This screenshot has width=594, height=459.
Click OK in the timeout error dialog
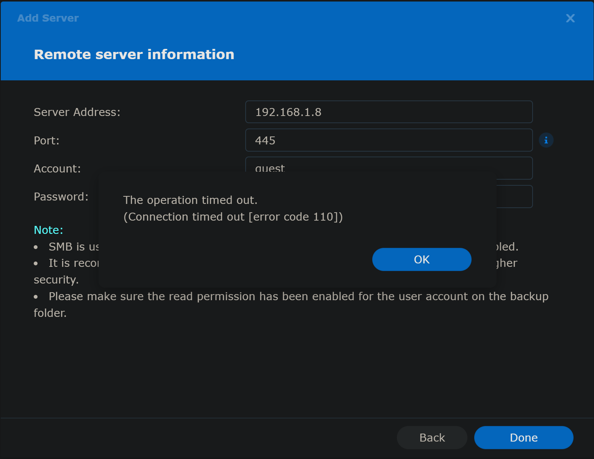coord(422,260)
